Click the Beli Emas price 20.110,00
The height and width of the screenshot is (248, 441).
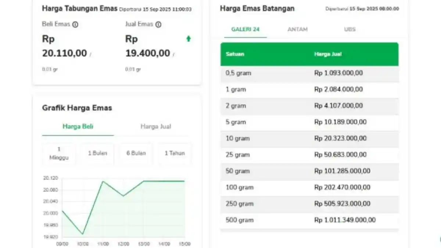point(65,53)
